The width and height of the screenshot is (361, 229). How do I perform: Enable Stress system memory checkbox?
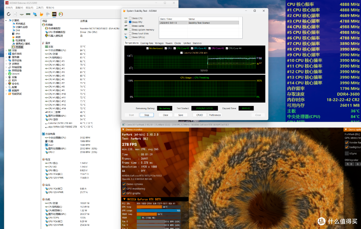tap(130, 30)
